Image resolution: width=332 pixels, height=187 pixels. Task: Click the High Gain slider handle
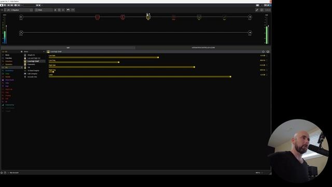click(x=195, y=67)
